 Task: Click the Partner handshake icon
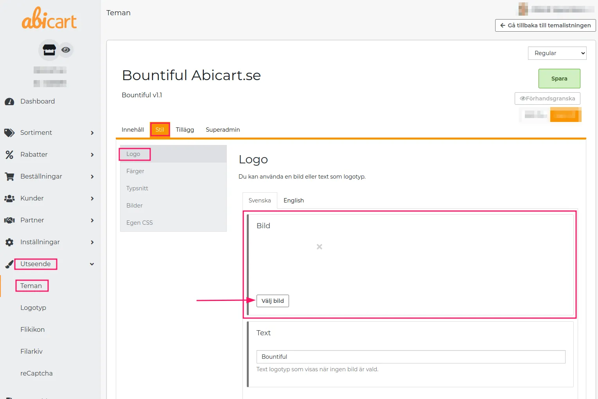pyautogui.click(x=9, y=220)
